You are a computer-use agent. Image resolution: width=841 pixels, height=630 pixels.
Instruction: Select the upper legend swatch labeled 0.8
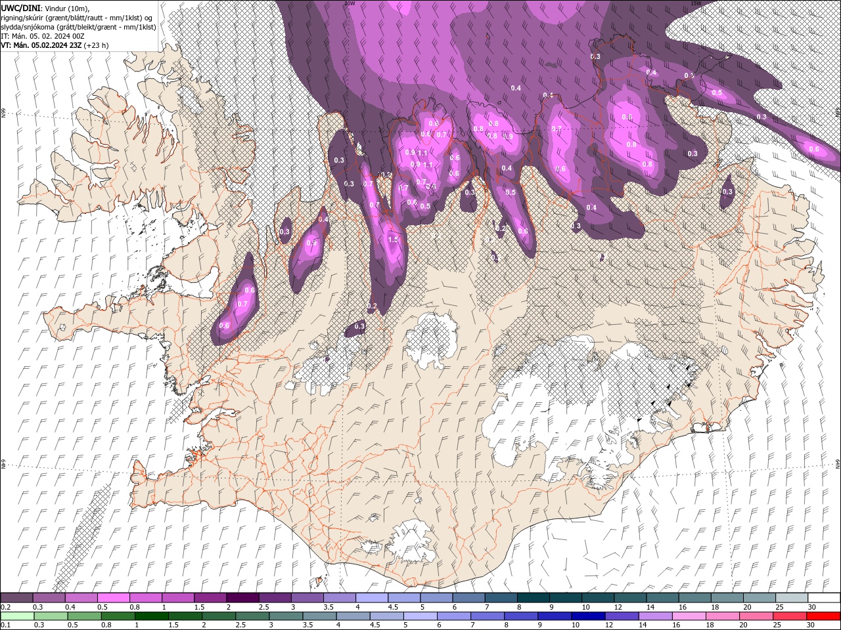pyautogui.click(x=146, y=598)
